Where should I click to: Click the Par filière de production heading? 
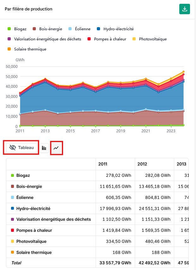pyautogui.click(x=28, y=9)
